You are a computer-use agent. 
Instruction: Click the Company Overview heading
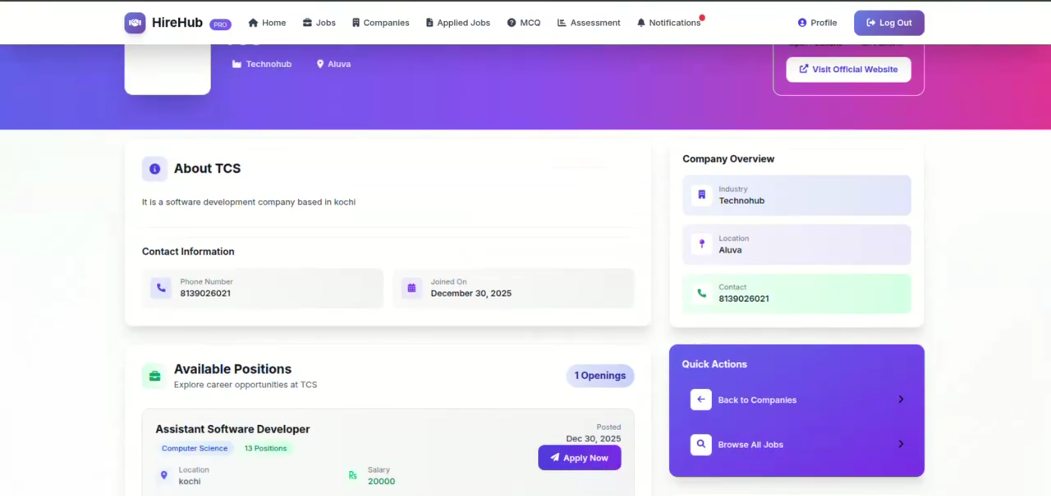coord(728,159)
